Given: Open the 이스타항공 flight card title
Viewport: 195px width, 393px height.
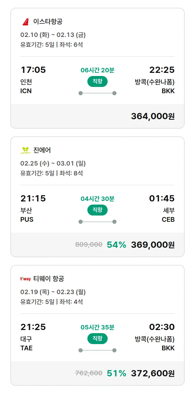Looking at the screenshot, I should [x=48, y=21].
